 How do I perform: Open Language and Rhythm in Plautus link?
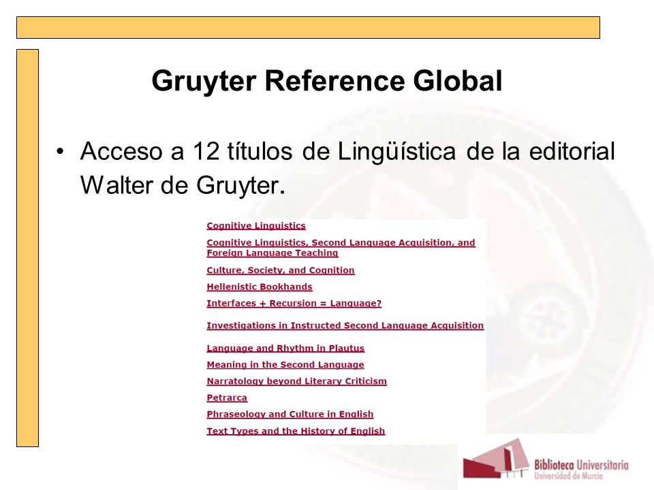coord(285,348)
